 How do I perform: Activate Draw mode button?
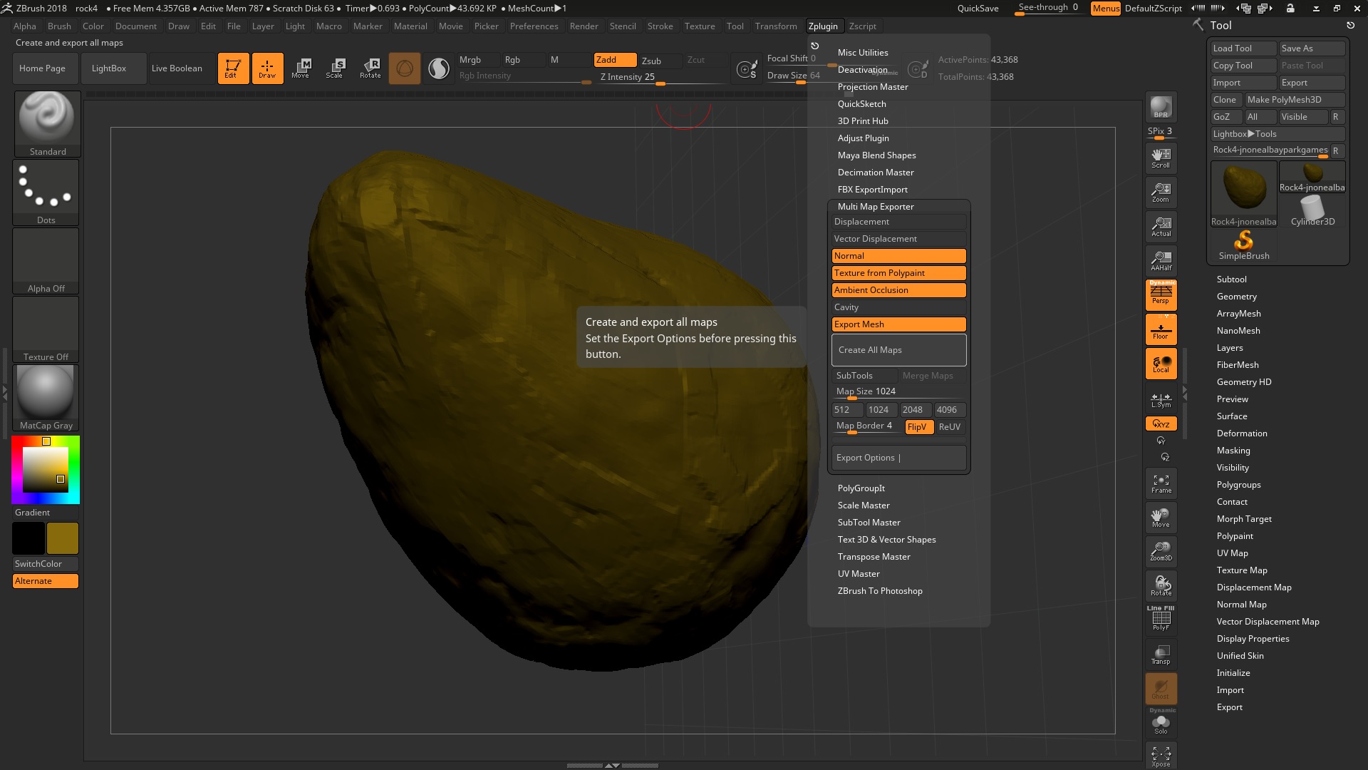[x=267, y=68]
